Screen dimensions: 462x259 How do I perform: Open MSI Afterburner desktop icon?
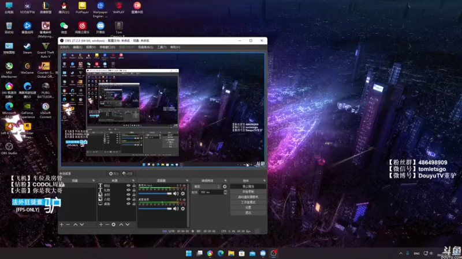tap(9, 70)
